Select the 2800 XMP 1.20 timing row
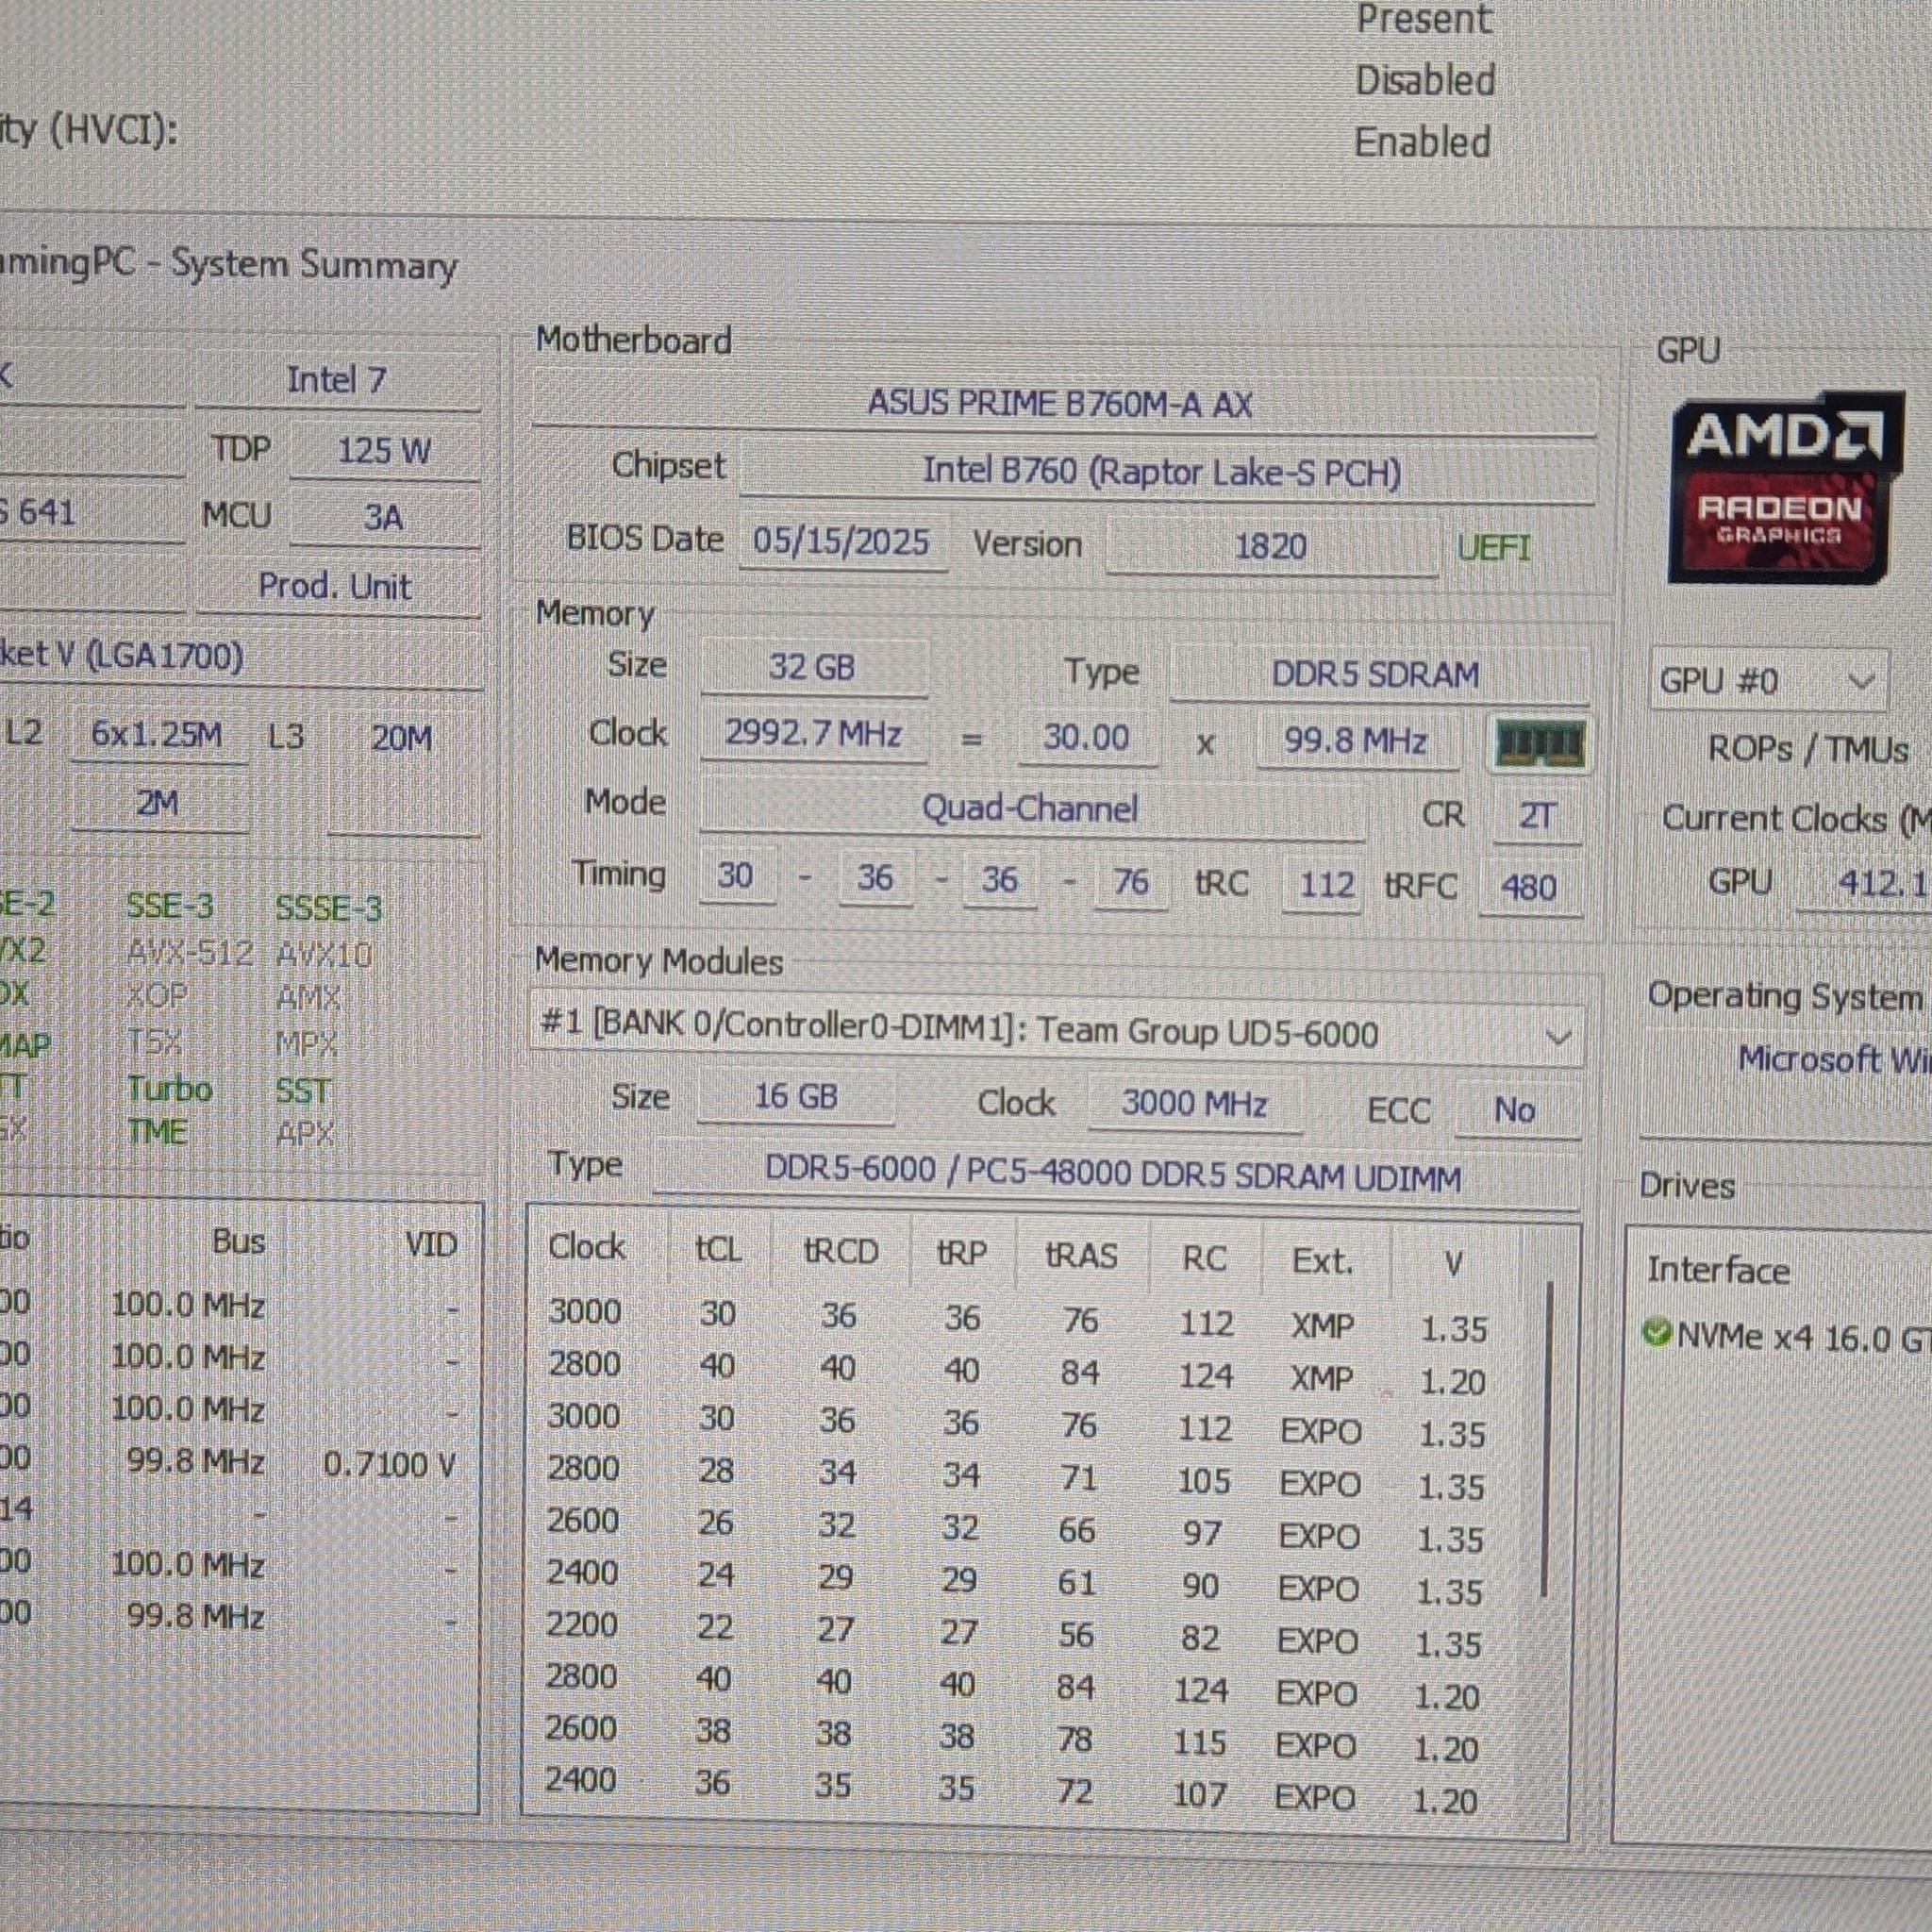1932x1932 pixels. (1016, 1372)
